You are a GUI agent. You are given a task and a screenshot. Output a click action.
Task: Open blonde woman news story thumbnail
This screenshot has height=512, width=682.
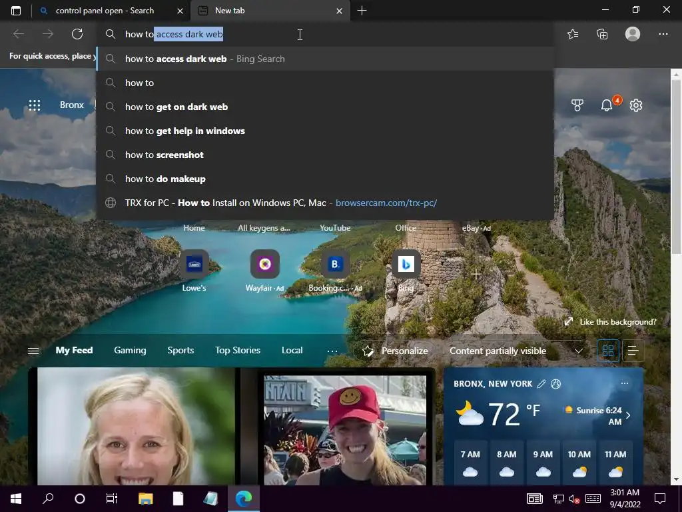point(136,426)
